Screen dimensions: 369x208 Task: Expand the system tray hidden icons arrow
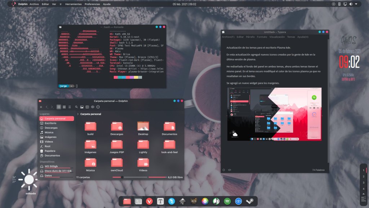click(x=356, y=4)
